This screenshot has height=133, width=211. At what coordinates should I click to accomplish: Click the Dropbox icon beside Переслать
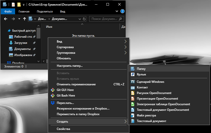tap(53, 103)
